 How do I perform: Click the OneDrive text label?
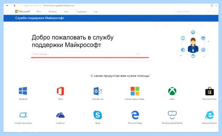point(60,123)
